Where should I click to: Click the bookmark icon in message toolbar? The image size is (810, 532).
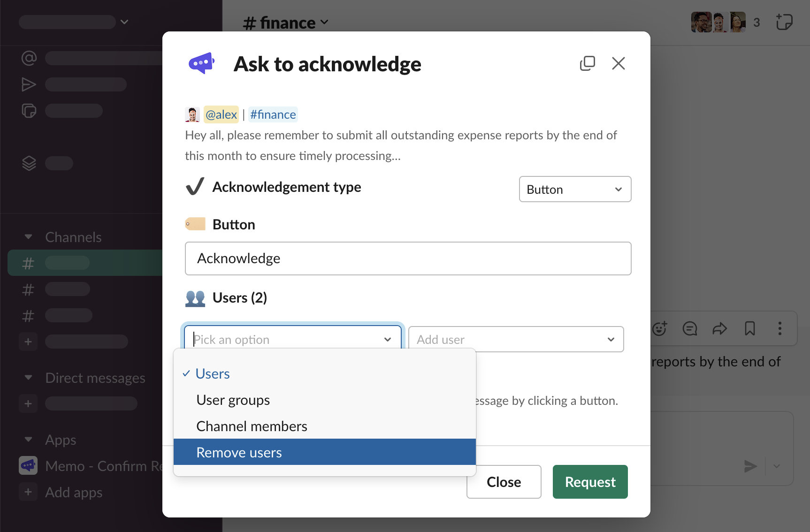(x=749, y=328)
